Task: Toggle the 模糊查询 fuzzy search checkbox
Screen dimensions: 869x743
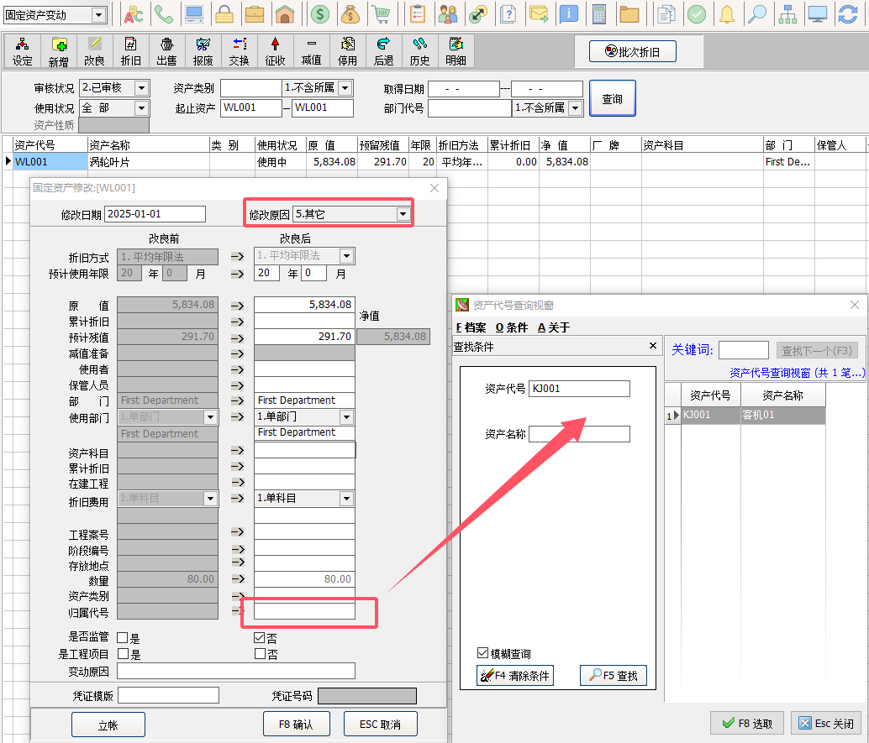Action: click(482, 653)
